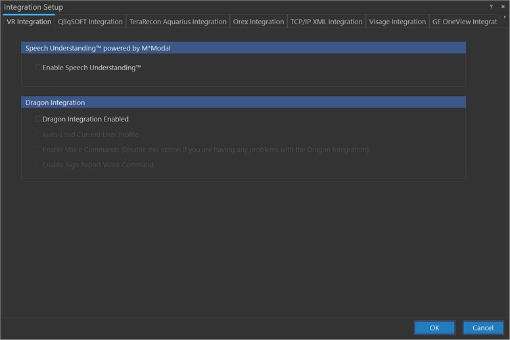Open the TeraRecon Aquarius Integration tab
Viewport: 510px width, 340px height.
click(x=177, y=22)
